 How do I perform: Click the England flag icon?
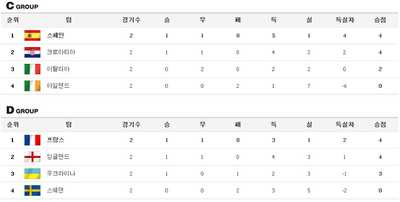tap(32, 157)
